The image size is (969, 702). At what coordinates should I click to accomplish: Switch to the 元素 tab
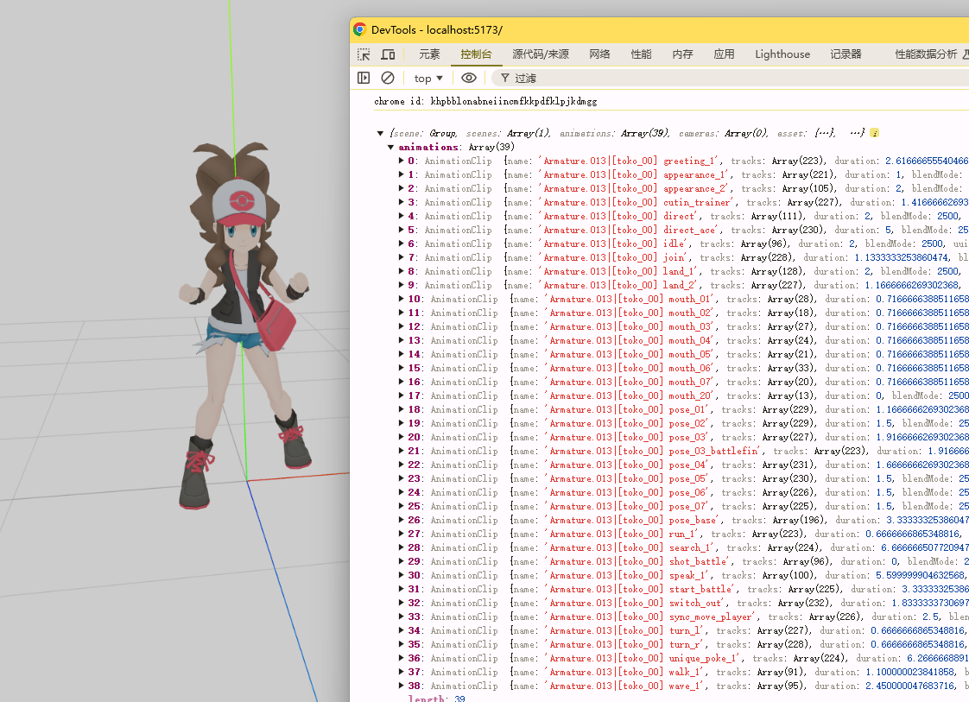429,54
